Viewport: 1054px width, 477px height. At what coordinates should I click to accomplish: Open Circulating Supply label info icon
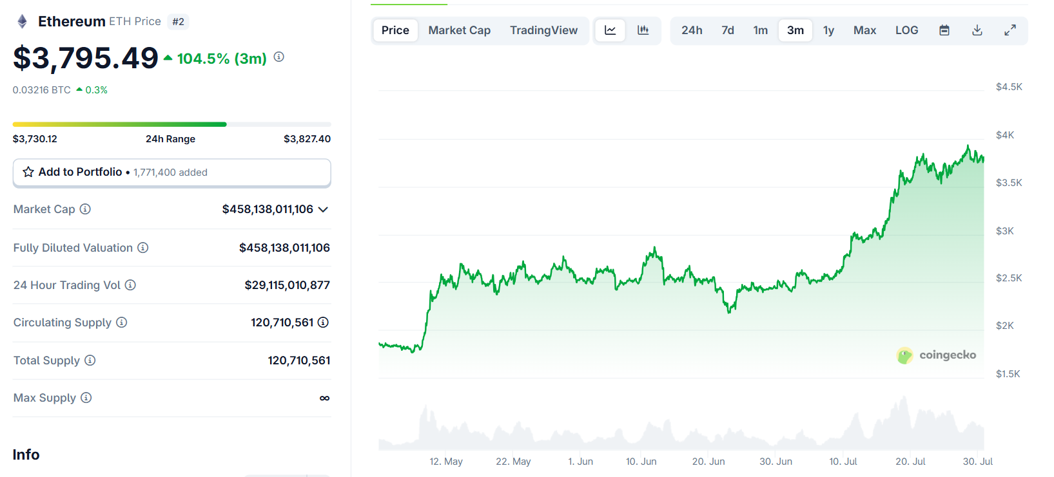pos(121,323)
